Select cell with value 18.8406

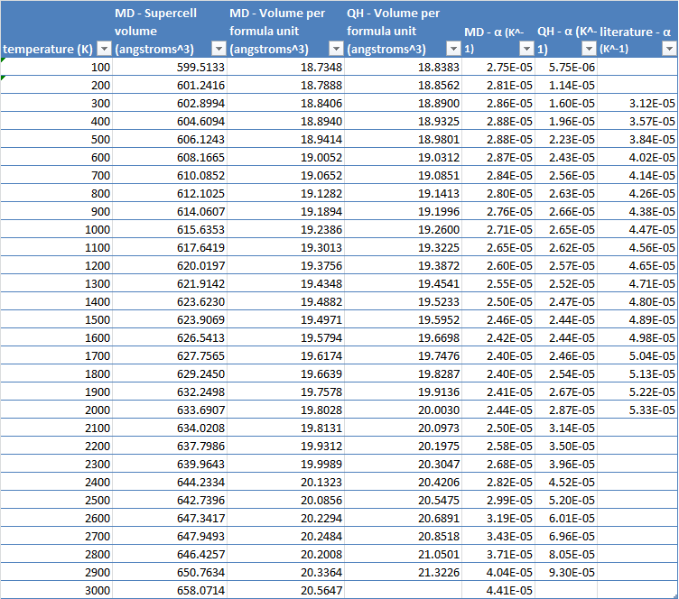286,104
